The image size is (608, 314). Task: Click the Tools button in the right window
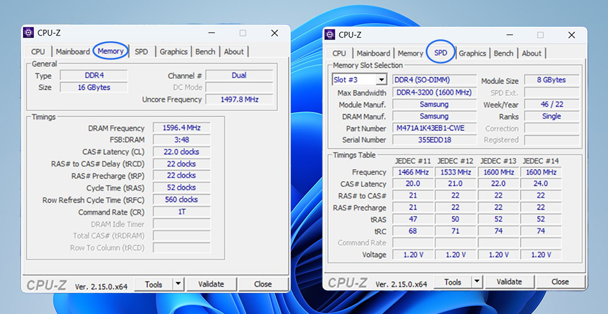coord(452,282)
